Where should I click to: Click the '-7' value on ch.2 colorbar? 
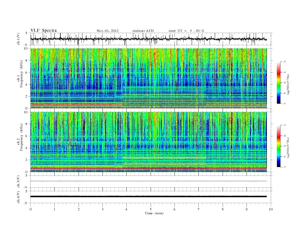coord(284,167)
